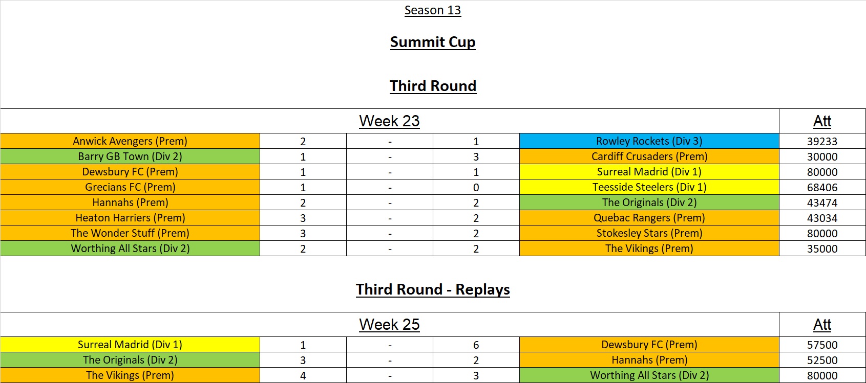Click the Quebac Rangers (Prem) cell

(x=649, y=218)
